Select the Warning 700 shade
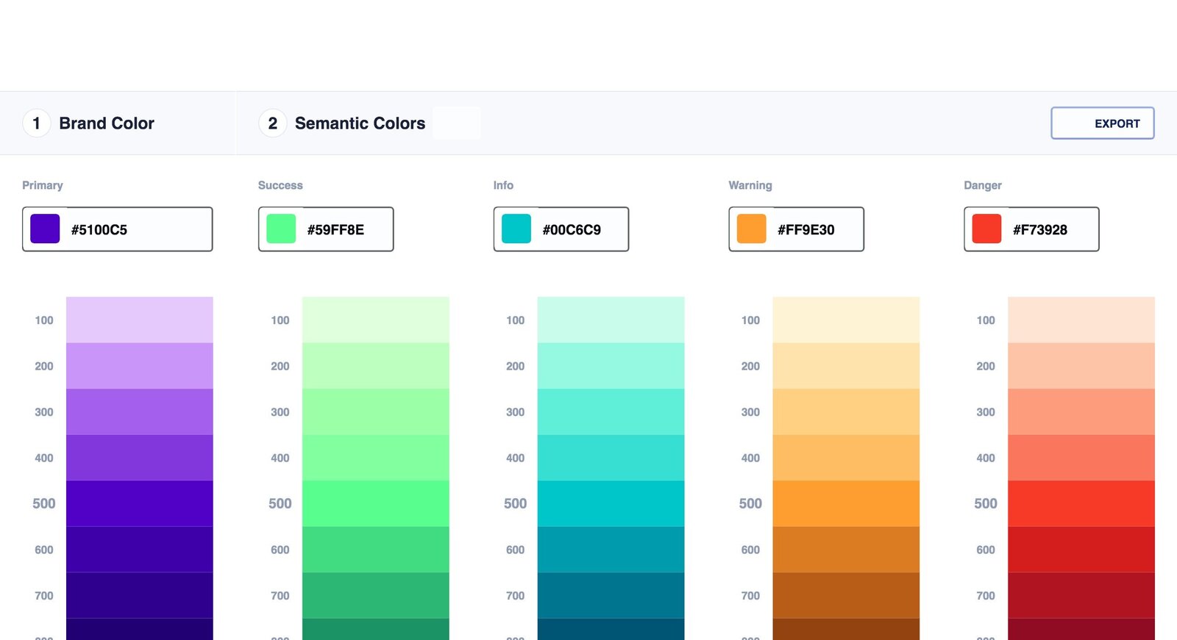Screen dimensions: 1177x640 point(846,595)
